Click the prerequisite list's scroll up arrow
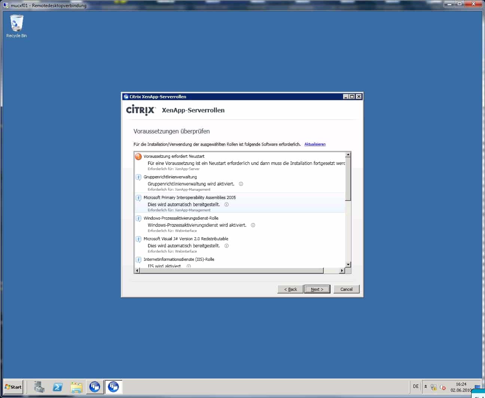 pyautogui.click(x=348, y=154)
